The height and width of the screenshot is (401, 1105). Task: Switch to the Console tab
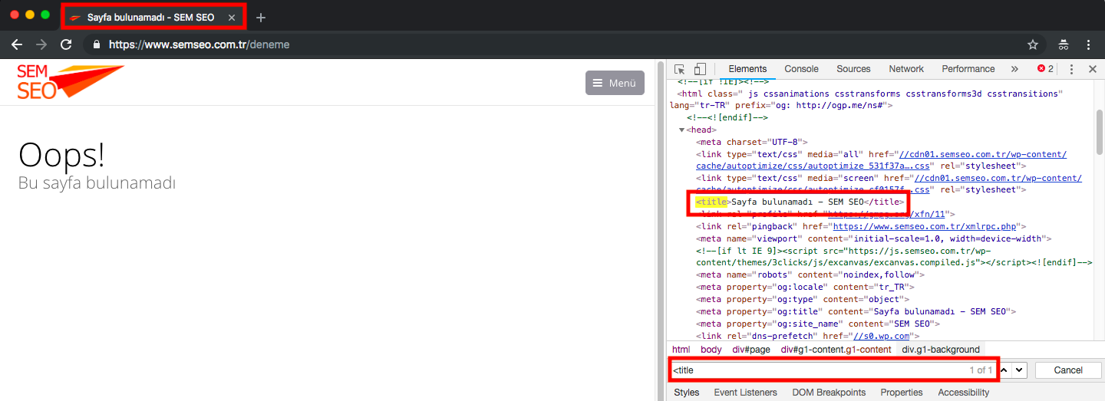801,69
